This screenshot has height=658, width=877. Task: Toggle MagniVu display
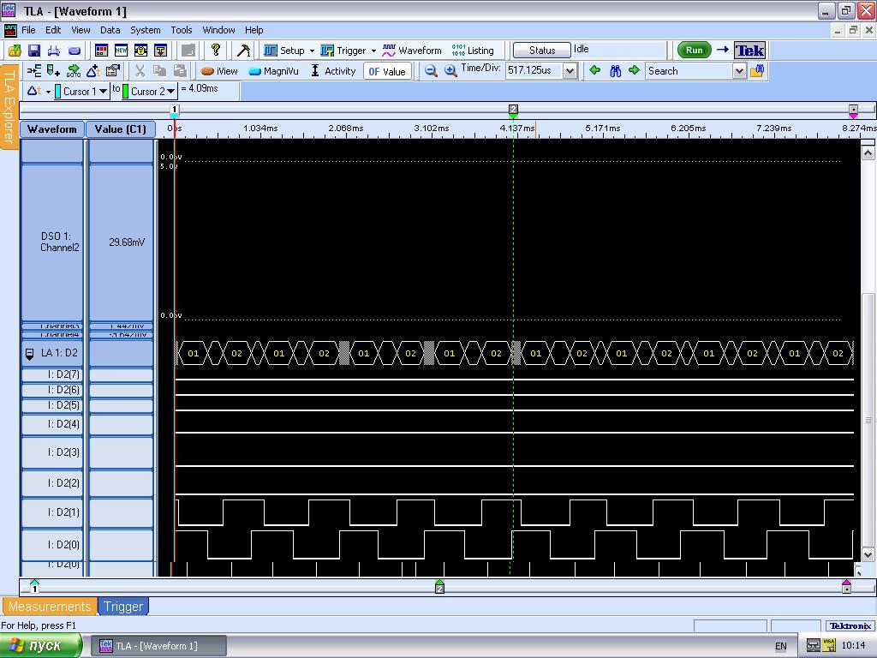tap(273, 71)
